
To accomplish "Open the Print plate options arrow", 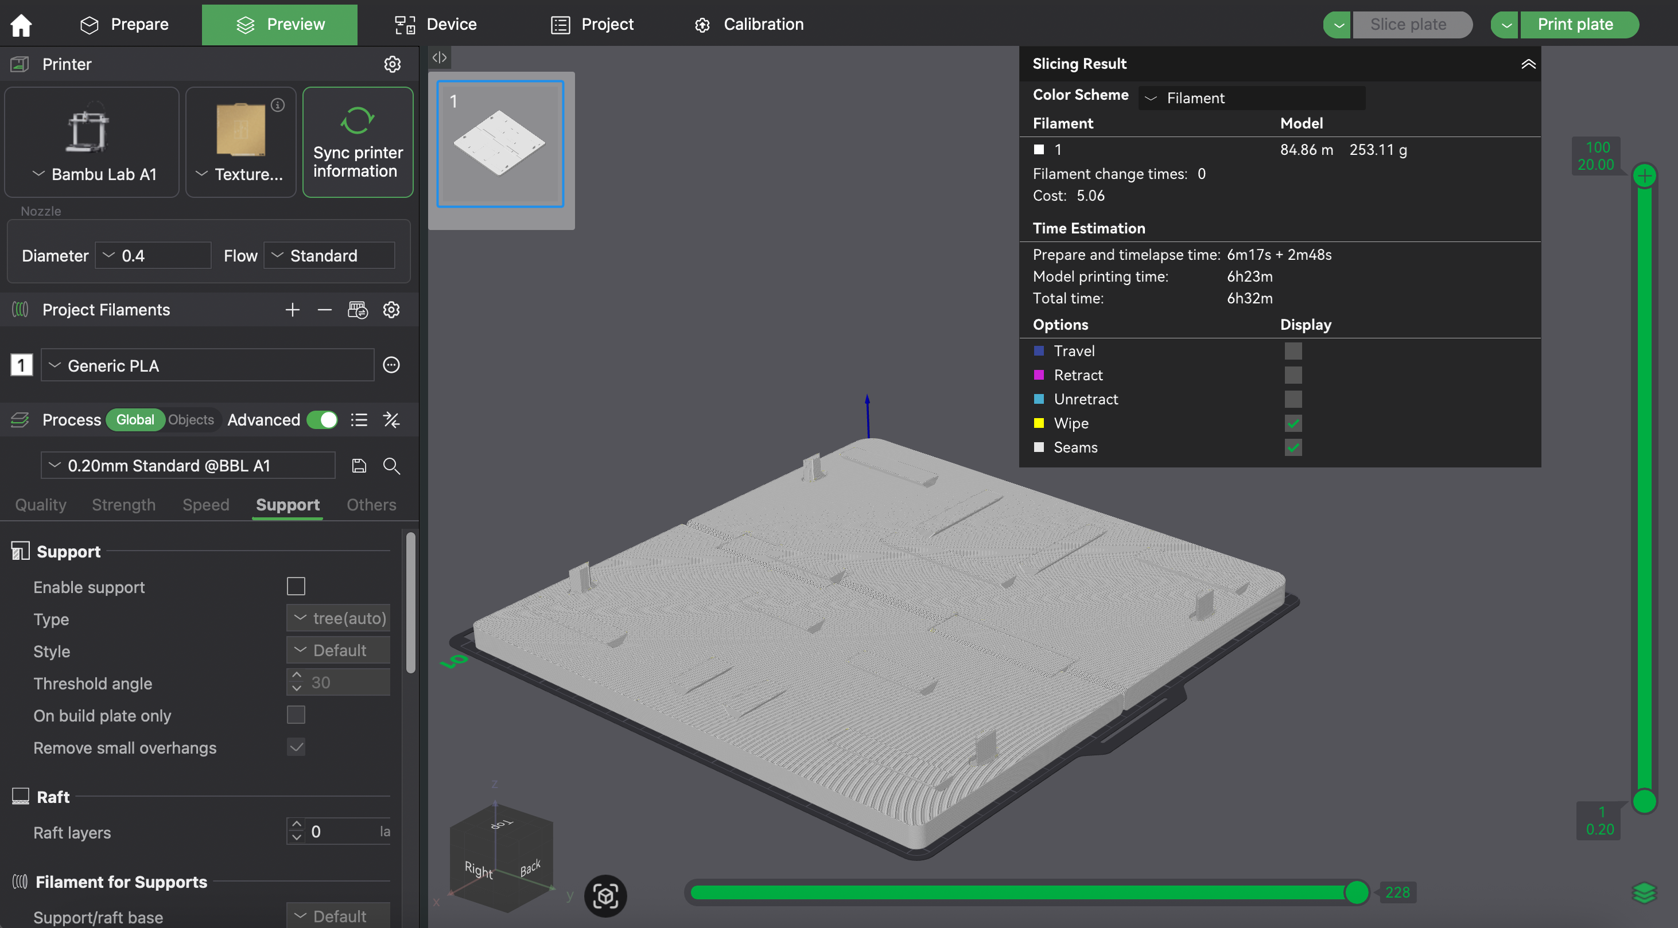I will (x=1505, y=25).
